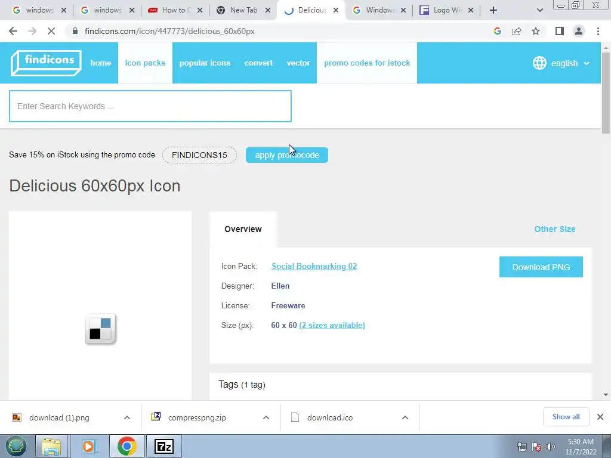Stop loading the page
The image size is (611, 458).
tap(51, 31)
